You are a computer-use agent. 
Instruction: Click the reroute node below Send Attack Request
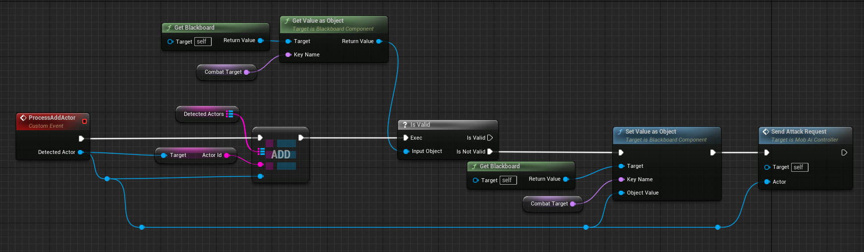[718, 227]
